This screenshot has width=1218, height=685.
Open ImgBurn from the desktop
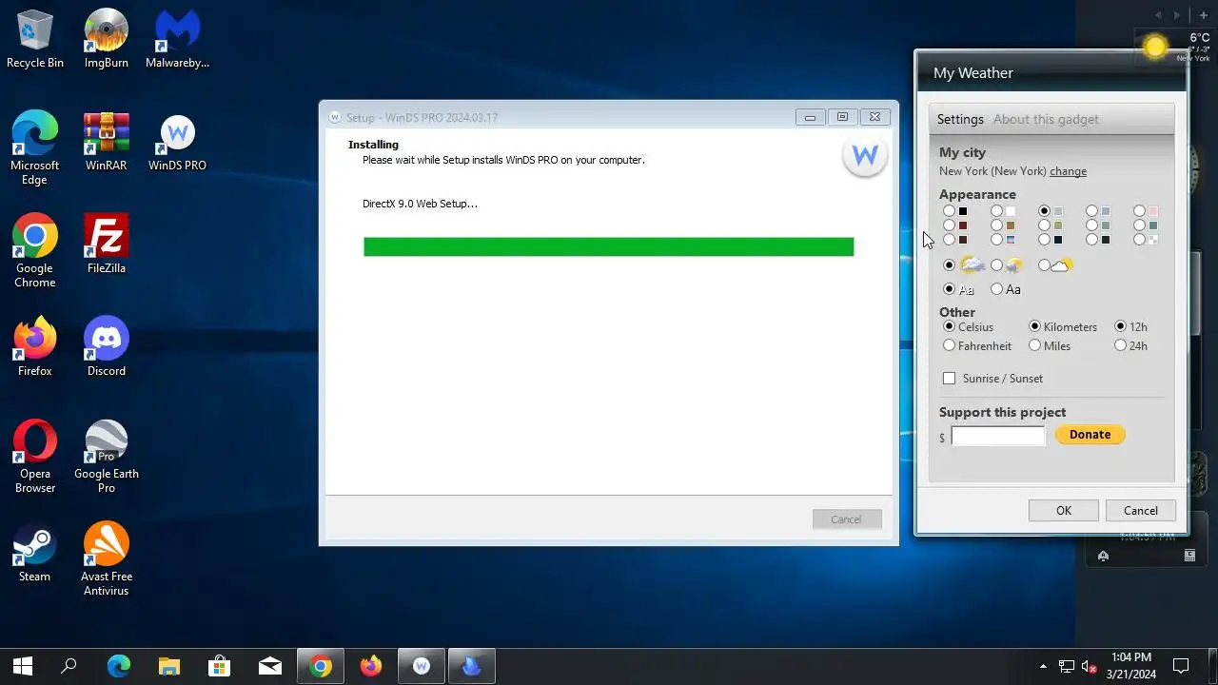click(x=107, y=39)
